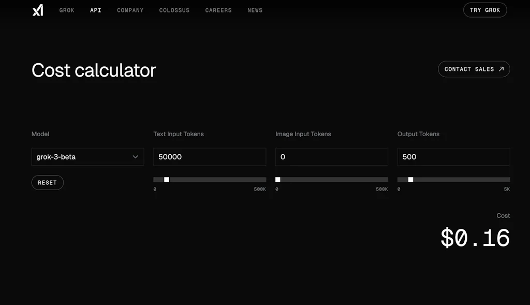Focus the Output Tokens field showing 500
Viewport: 530px width, 305px height.
coord(453,157)
